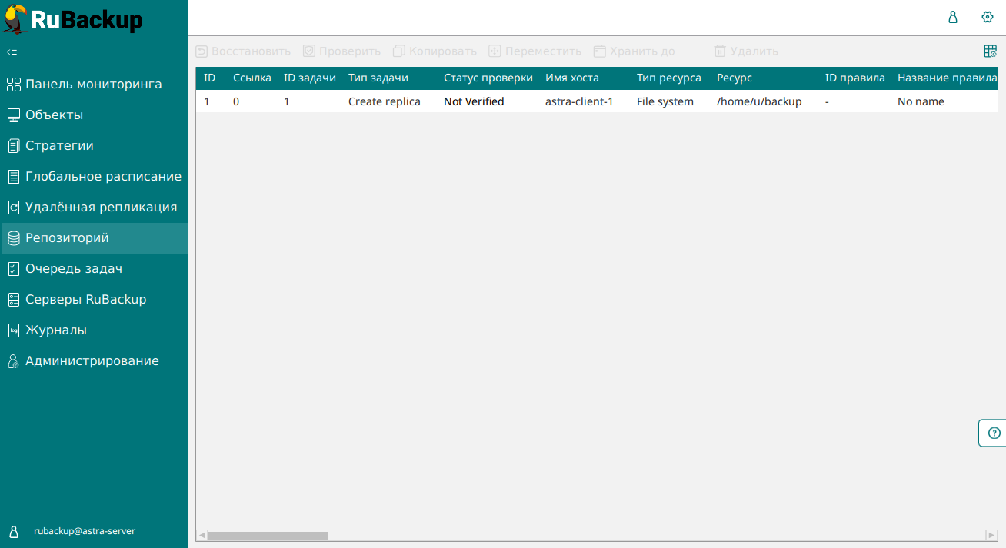Collapse the sidebar using the arrow icon
The height and width of the screenshot is (548, 1006).
point(12,53)
